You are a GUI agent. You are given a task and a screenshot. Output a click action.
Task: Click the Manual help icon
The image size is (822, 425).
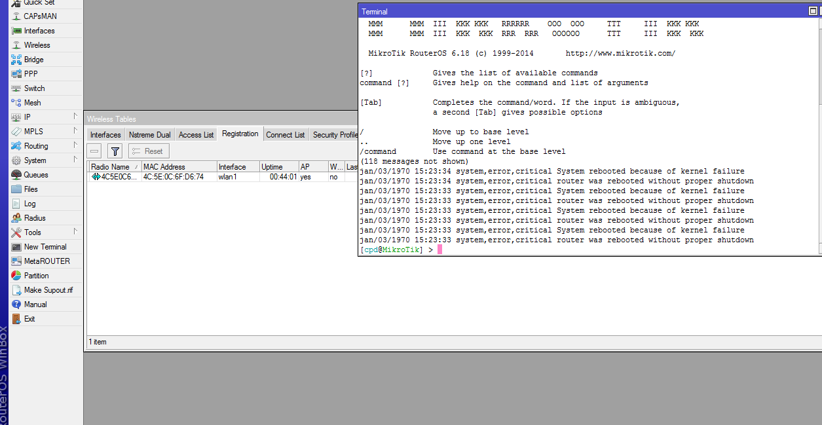point(16,305)
